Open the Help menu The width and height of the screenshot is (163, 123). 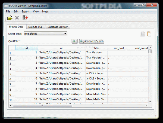45,11
